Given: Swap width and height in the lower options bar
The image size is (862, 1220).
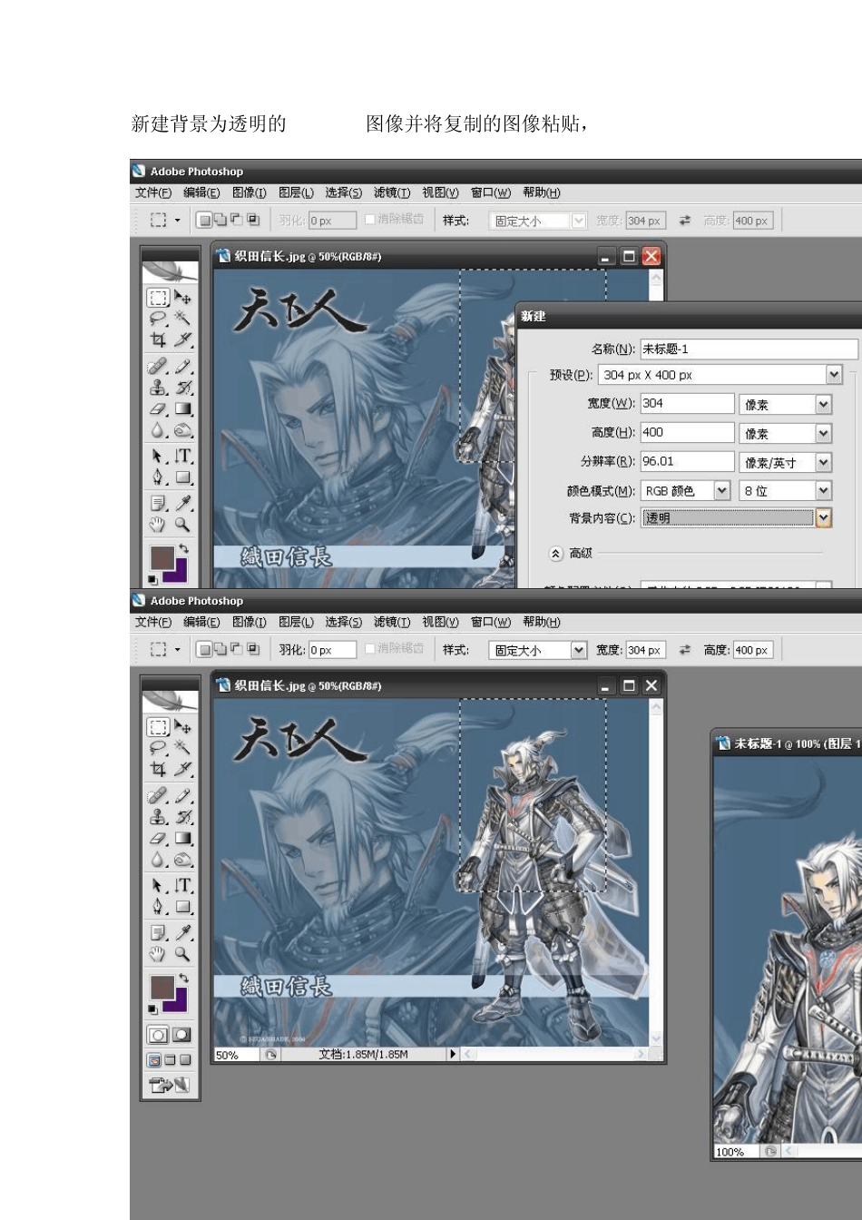Looking at the screenshot, I should pyautogui.click(x=685, y=650).
